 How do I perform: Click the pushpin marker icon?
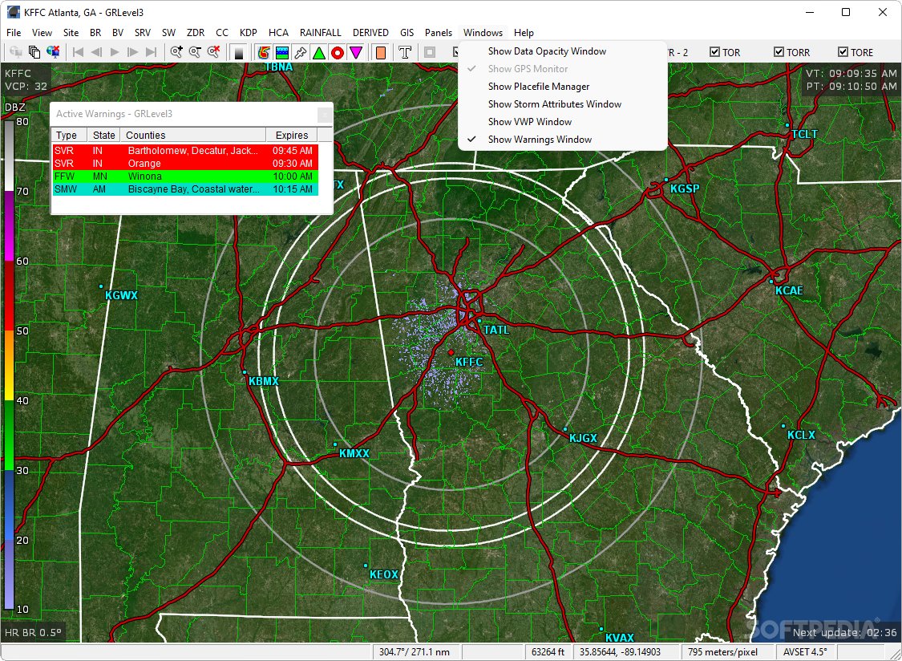click(x=301, y=52)
